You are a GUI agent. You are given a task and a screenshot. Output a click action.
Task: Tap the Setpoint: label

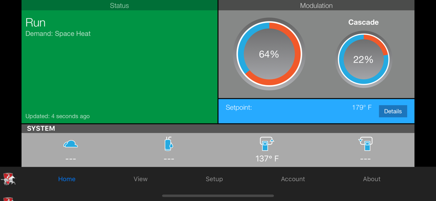click(x=238, y=107)
